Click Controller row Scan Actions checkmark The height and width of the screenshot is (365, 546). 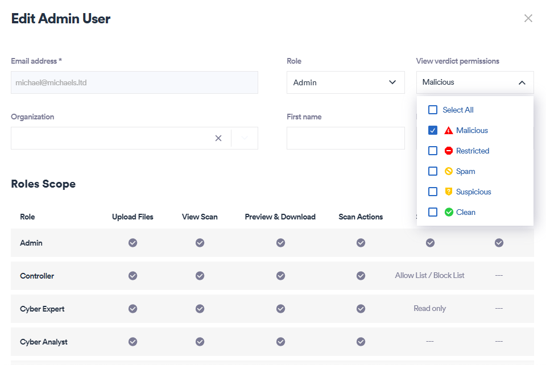(361, 276)
